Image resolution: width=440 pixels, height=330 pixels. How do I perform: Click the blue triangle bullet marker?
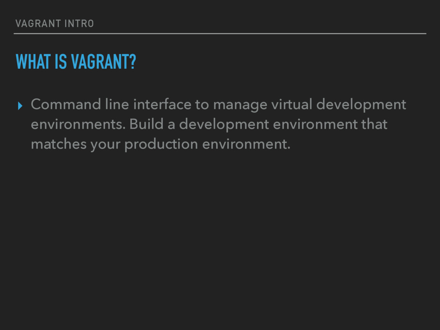(x=20, y=106)
